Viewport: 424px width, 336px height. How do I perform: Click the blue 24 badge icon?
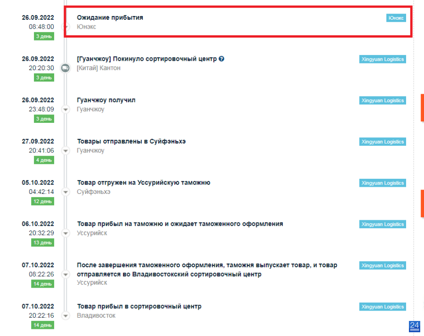pos(414,326)
